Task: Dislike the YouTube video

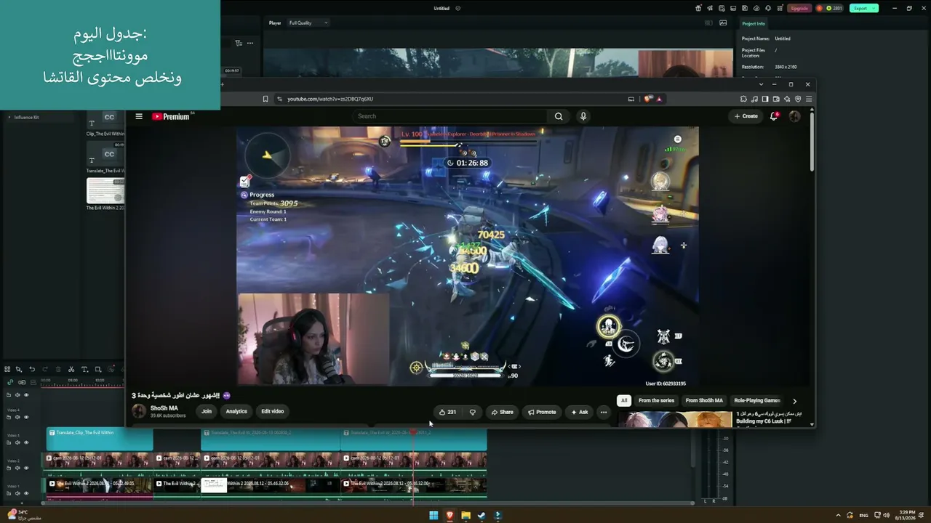Action: click(x=472, y=412)
